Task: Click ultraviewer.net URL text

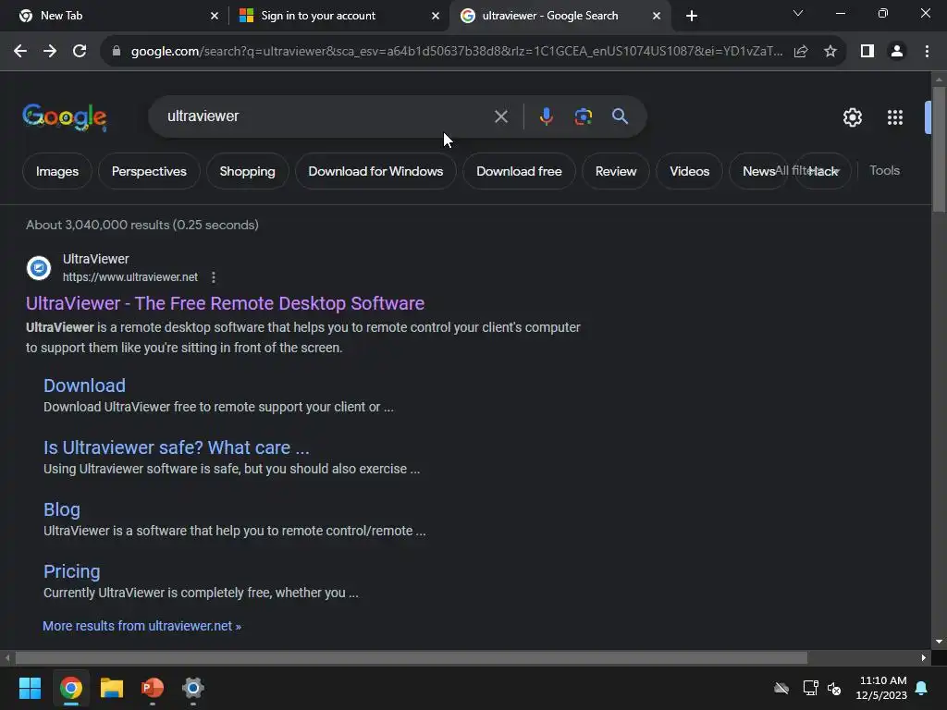Action: (x=130, y=277)
